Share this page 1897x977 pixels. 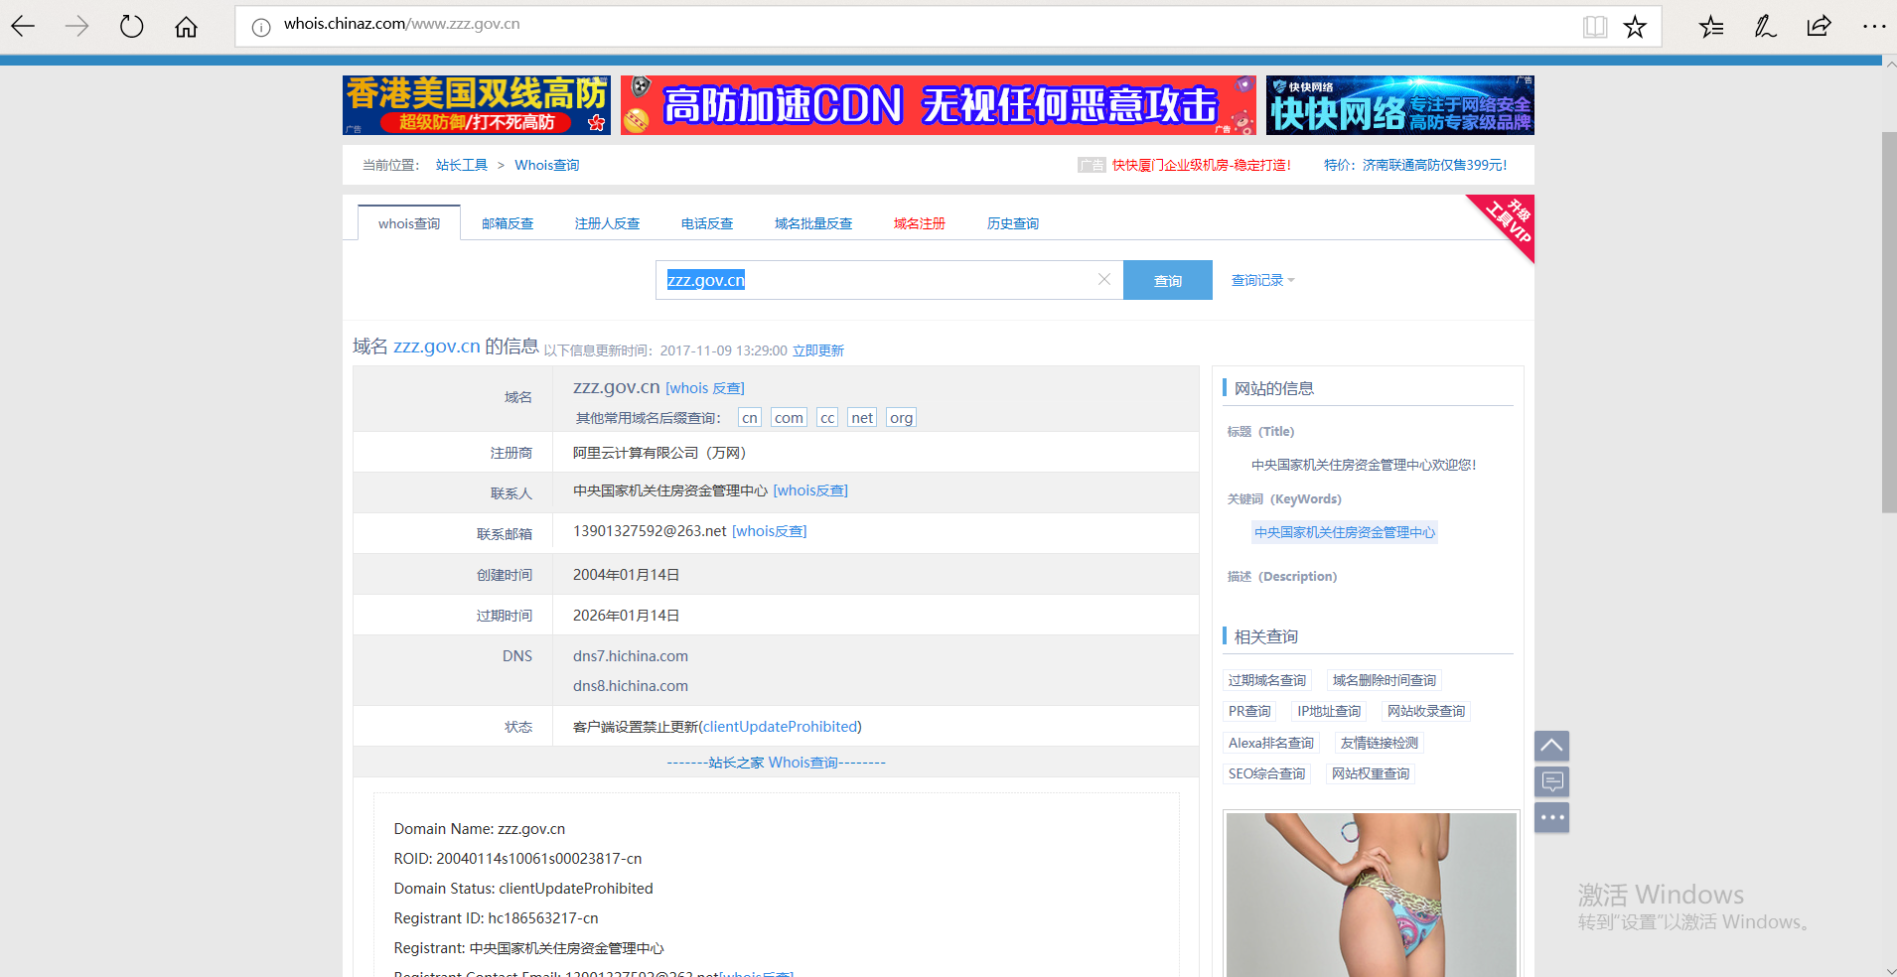click(x=1819, y=27)
